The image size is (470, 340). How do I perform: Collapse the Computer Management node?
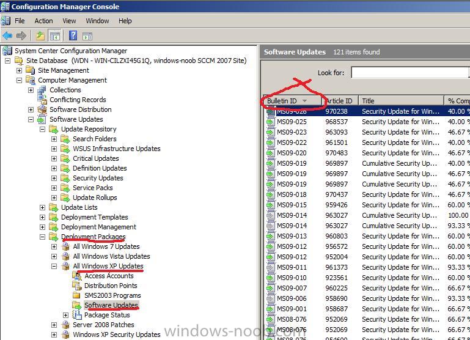pos(19,80)
